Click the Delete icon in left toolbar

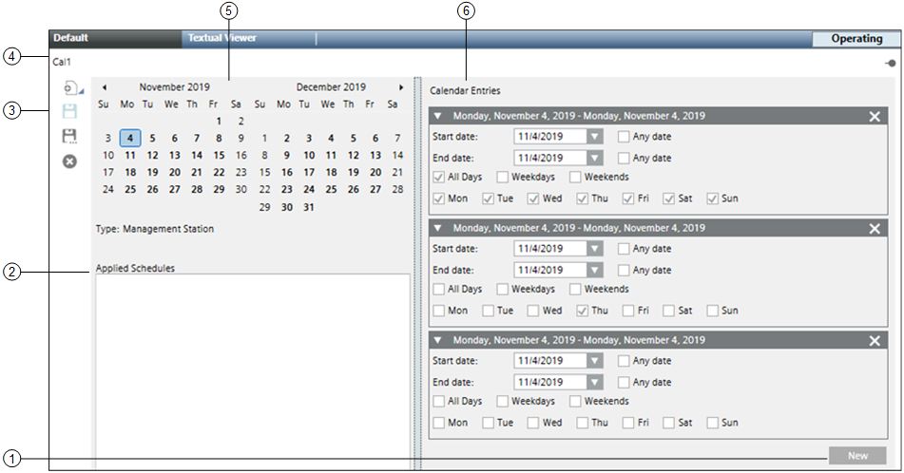(x=69, y=161)
